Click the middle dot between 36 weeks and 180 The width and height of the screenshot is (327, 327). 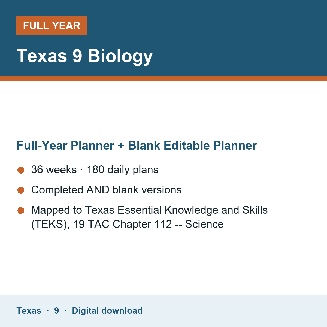pos(82,170)
